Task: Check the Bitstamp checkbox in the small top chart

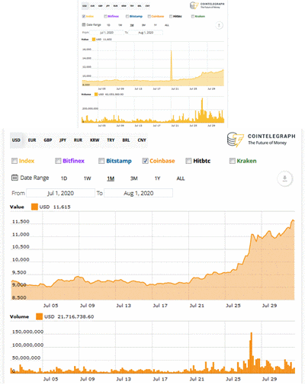Action: (127, 16)
